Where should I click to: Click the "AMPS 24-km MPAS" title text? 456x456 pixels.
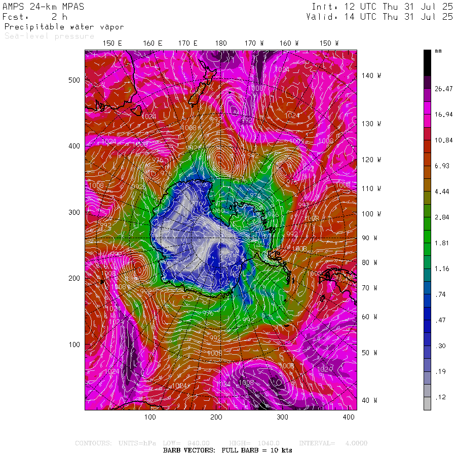(44, 7)
